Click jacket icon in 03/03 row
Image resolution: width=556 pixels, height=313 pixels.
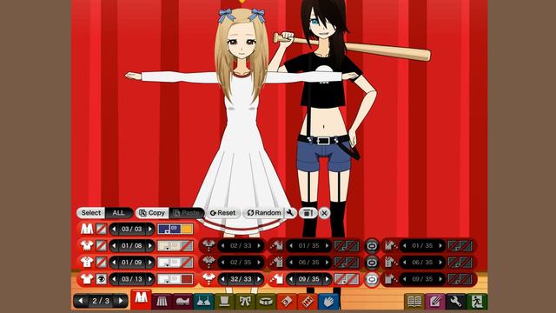[x=87, y=229]
